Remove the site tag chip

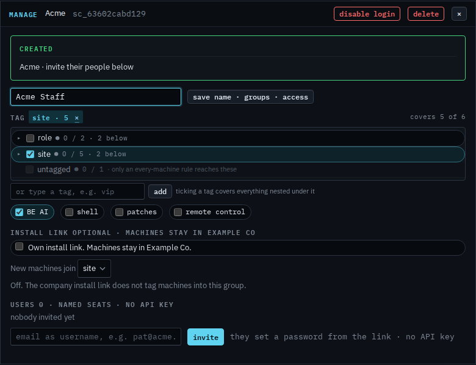[77, 118]
